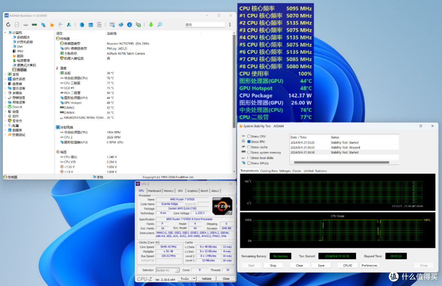Expand the 显示设备 tree node

coord(5,88)
